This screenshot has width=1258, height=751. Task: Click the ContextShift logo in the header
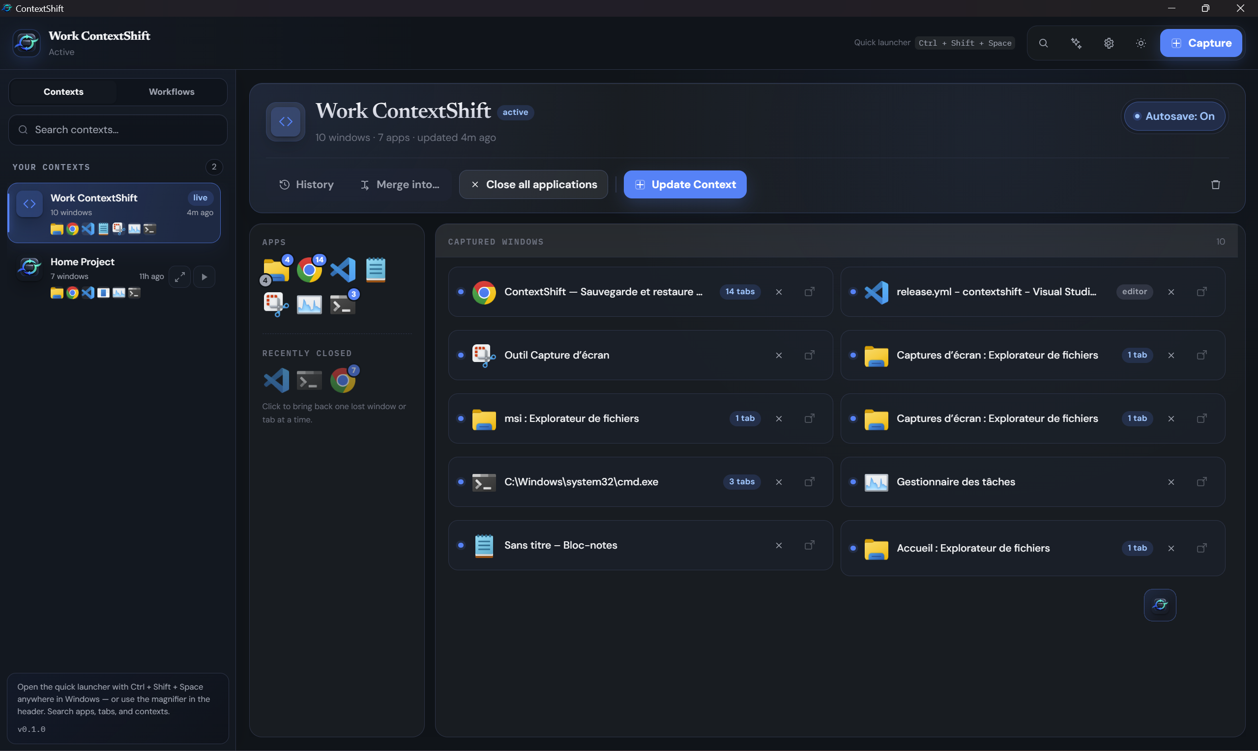point(27,43)
